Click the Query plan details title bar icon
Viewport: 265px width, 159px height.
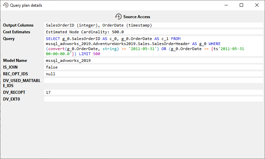pos(5,5)
